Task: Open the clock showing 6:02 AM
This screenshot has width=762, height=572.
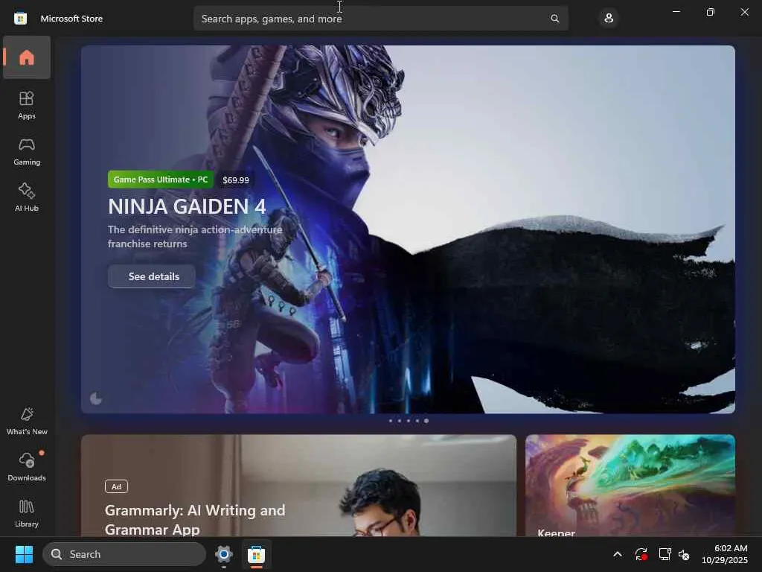Action: coord(724,554)
